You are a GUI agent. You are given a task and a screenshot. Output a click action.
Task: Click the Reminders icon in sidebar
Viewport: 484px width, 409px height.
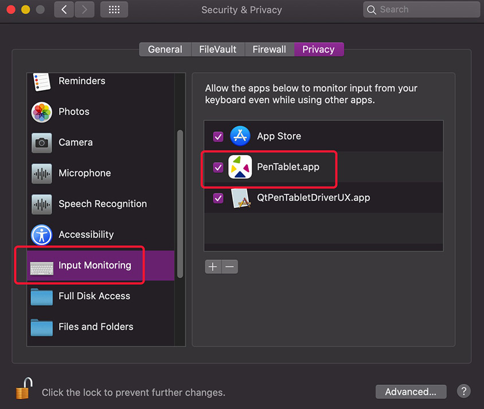[x=42, y=82]
